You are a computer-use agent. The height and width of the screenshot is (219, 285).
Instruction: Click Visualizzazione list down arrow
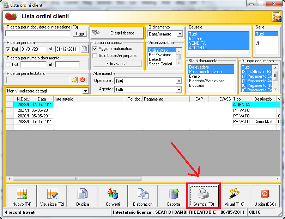pos(179,63)
